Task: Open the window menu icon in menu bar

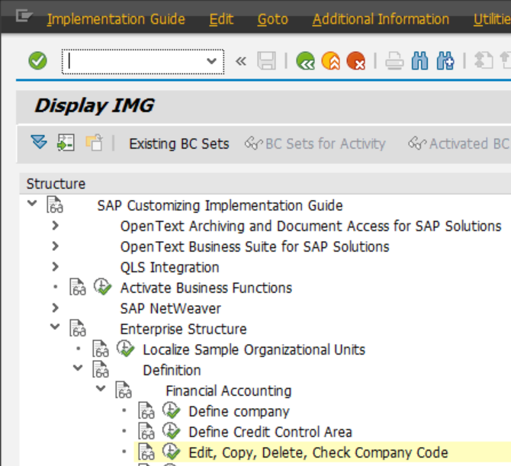Action: coord(24,16)
